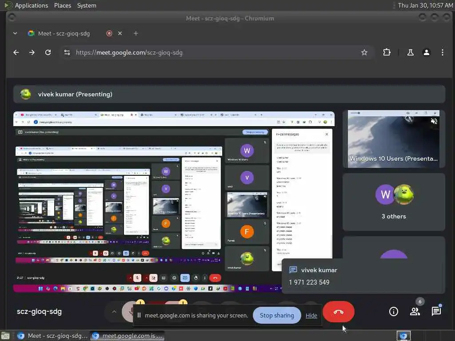Open a new browser tab
This screenshot has width=455, height=341.
[136, 33]
